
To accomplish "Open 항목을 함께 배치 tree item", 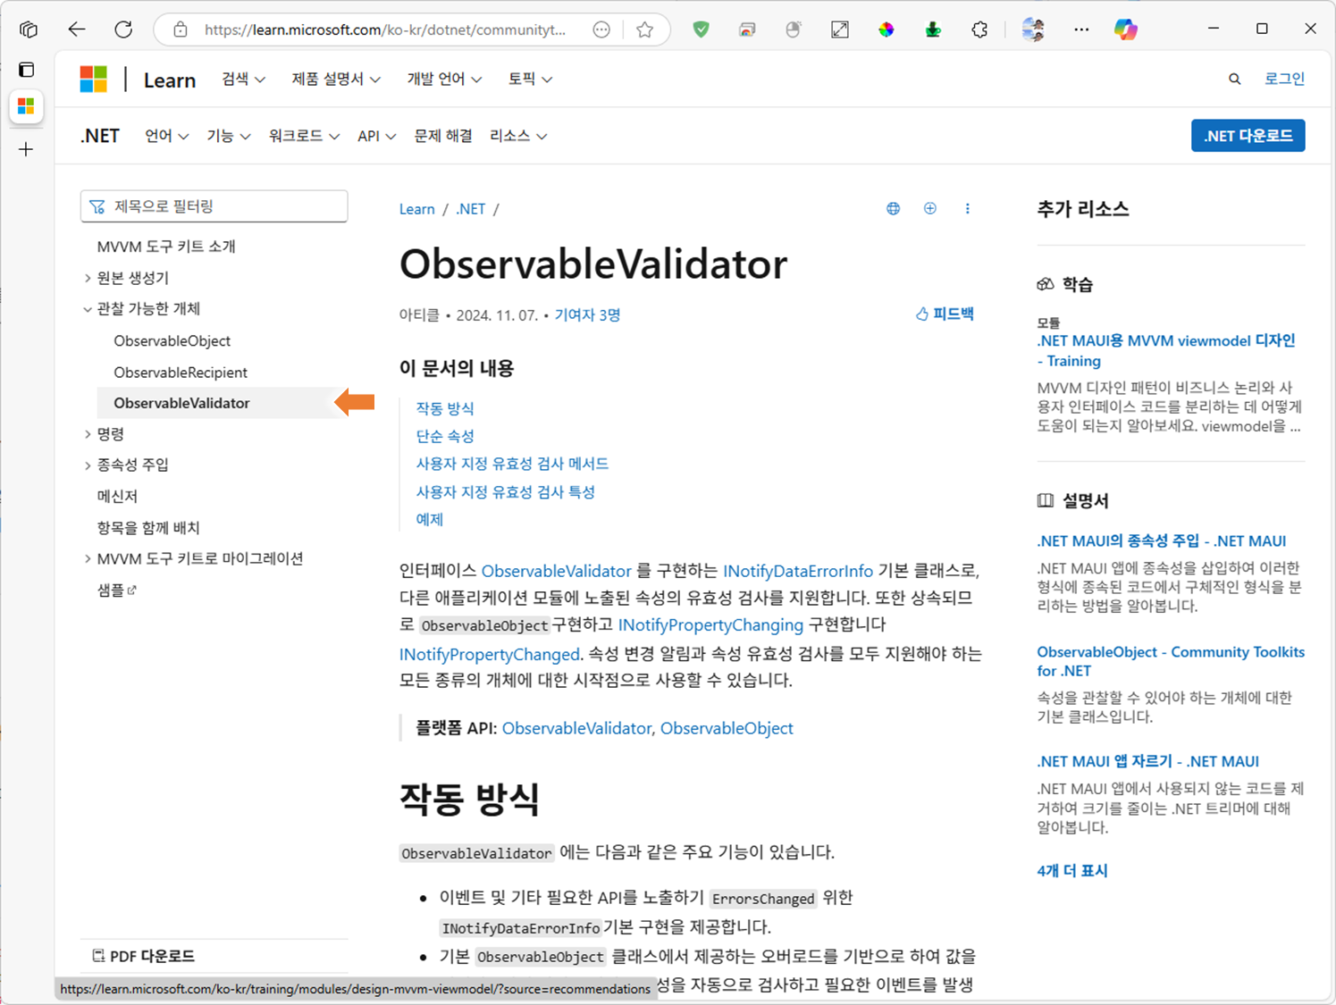I will [148, 528].
